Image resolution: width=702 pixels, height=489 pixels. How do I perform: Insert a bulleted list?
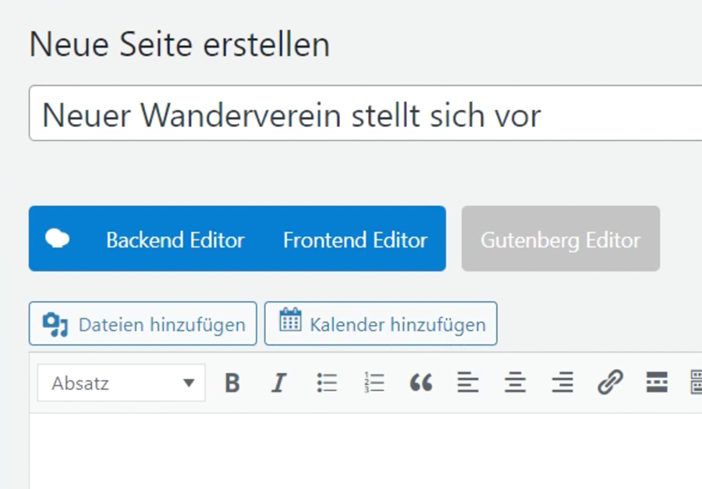tap(327, 383)
